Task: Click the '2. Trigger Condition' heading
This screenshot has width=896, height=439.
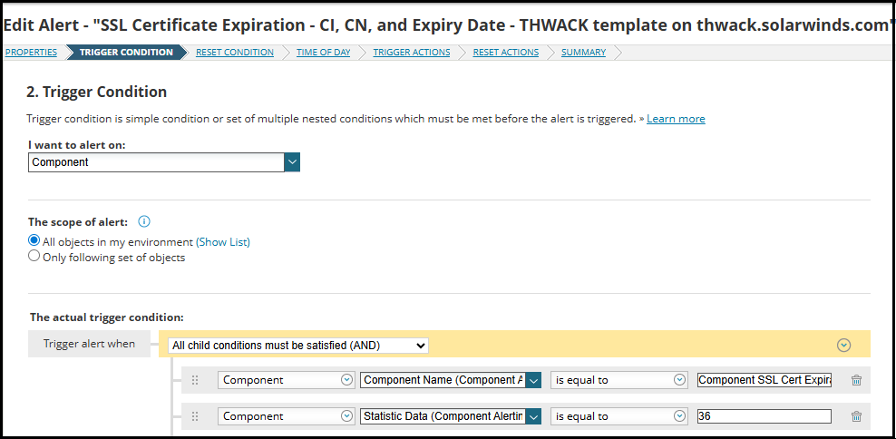Action: click(x=96, y=92)
